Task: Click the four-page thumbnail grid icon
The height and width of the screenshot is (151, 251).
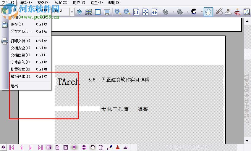Action: click(x=84, y=147)
